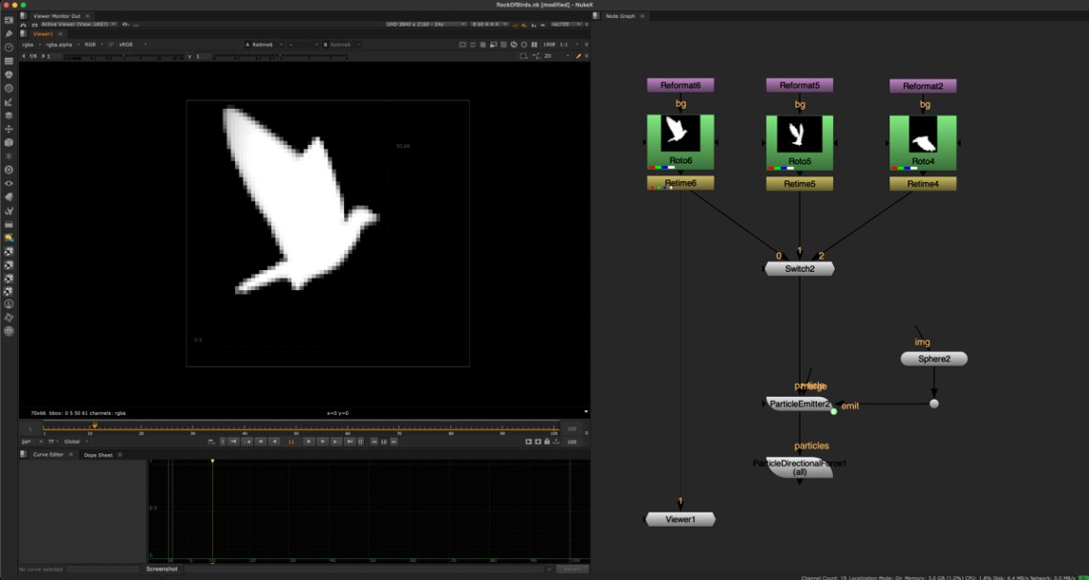Open the A input Retime6 dropdown

pos(264,44)
